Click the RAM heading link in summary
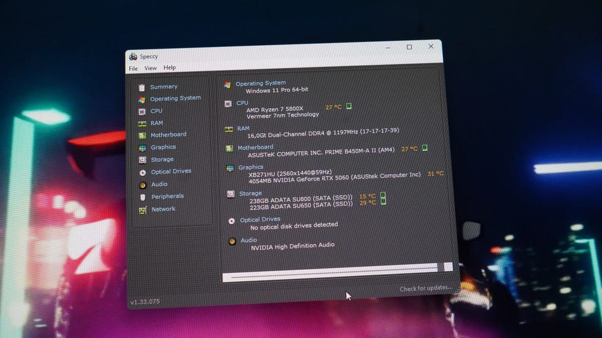Screen dimensions: 602x338 click(243, 128)
